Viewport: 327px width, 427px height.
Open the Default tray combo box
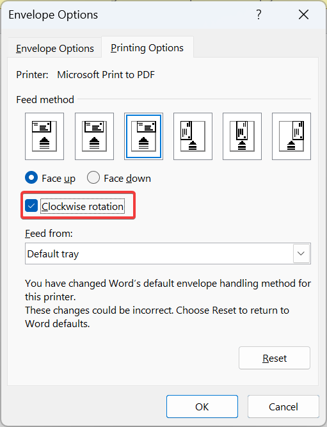168,254
